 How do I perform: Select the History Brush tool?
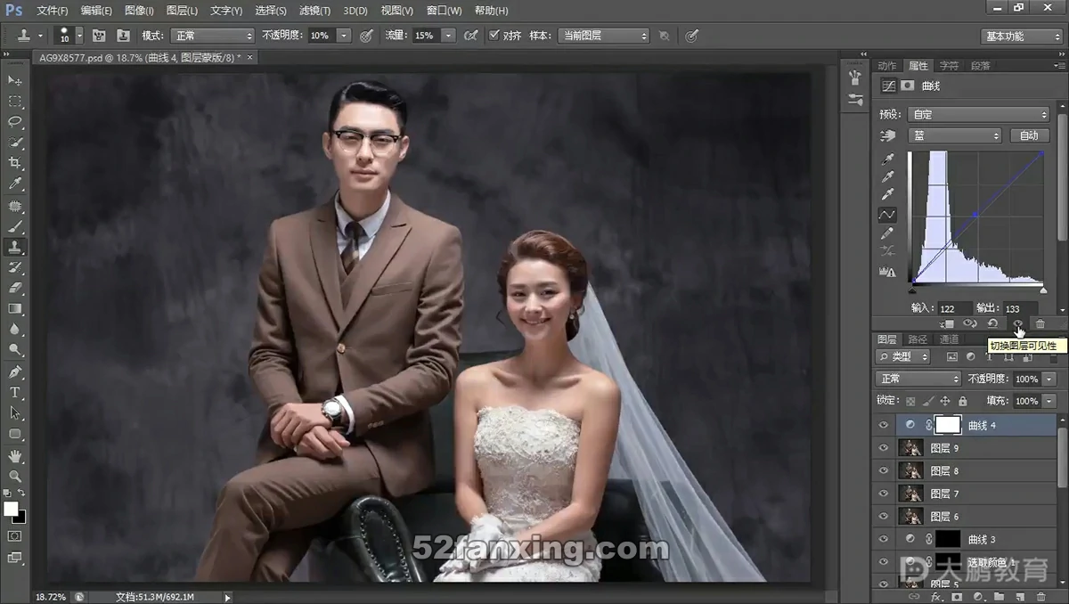pos(15,267)
